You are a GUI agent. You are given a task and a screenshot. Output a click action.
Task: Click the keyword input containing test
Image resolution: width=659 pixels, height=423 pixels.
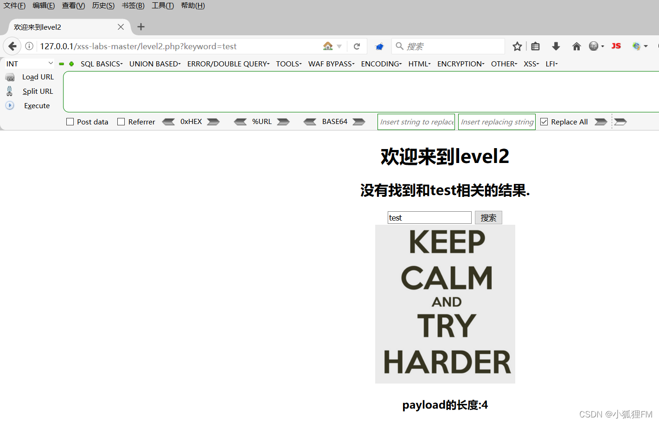click(x=429, y=218)
